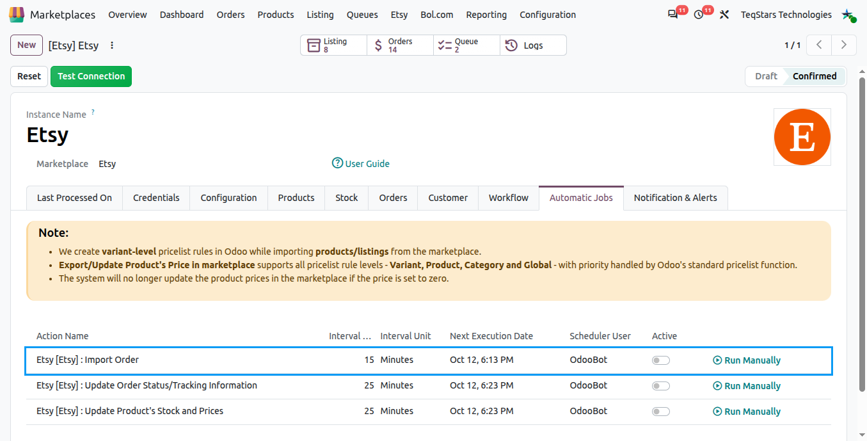The height and width of the screenshot is (441, 867).
Task: Open the Listing stat button
Action: click(333, 45)
